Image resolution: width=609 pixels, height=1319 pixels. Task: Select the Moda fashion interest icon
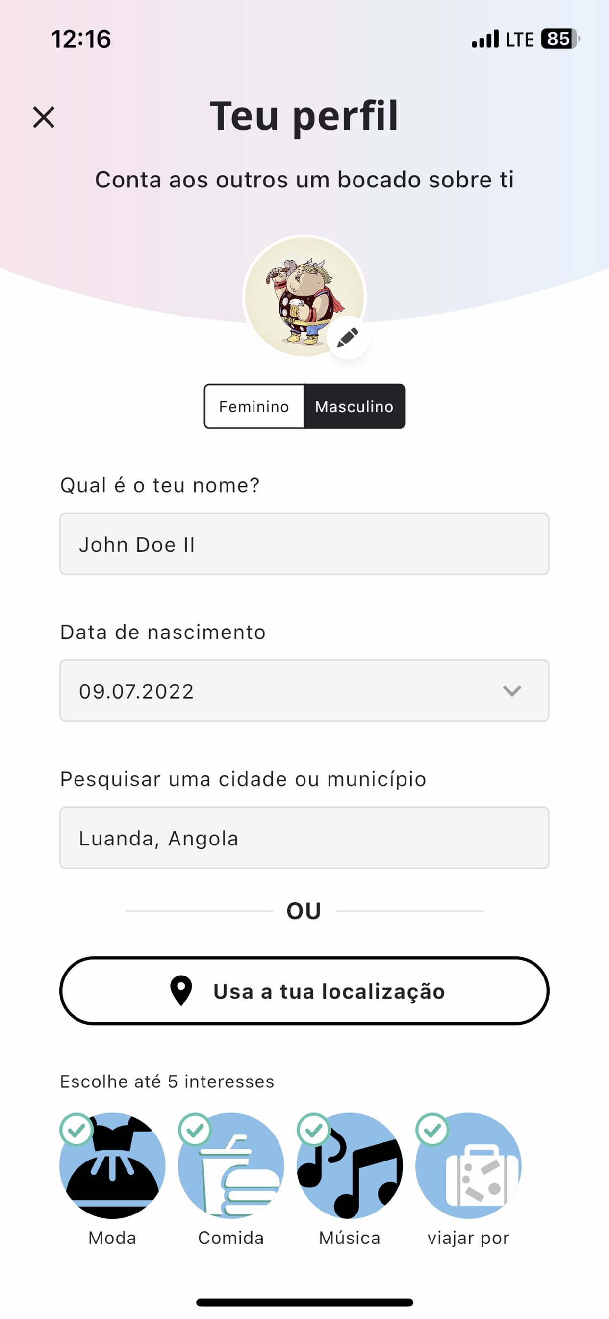(x=113, y=1165)
